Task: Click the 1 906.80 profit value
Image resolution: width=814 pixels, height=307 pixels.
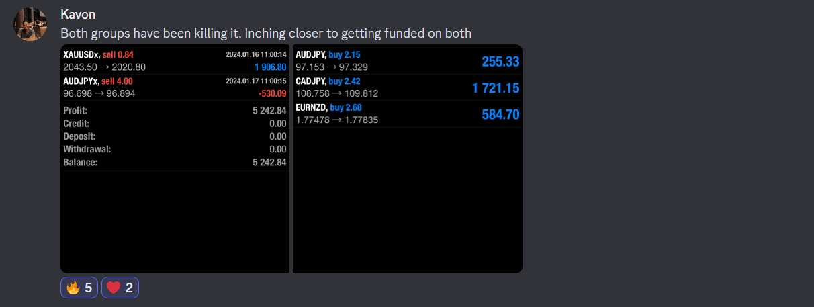Action: [270, 67]
